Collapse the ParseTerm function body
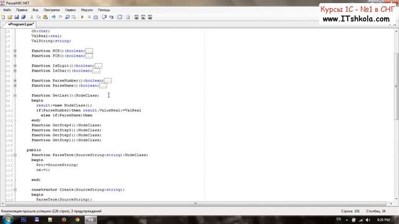The width and height of the screenshot is (399, 224). coord(15,155)
